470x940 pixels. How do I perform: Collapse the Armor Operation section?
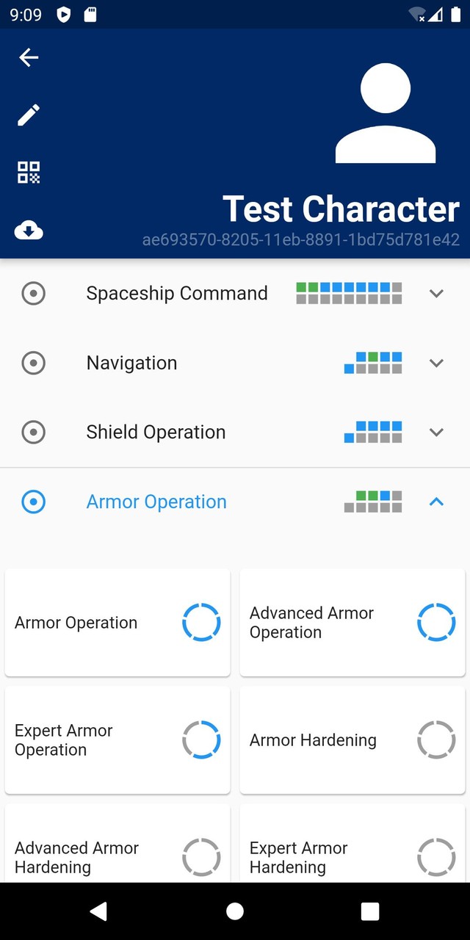(x=436, y=502)
